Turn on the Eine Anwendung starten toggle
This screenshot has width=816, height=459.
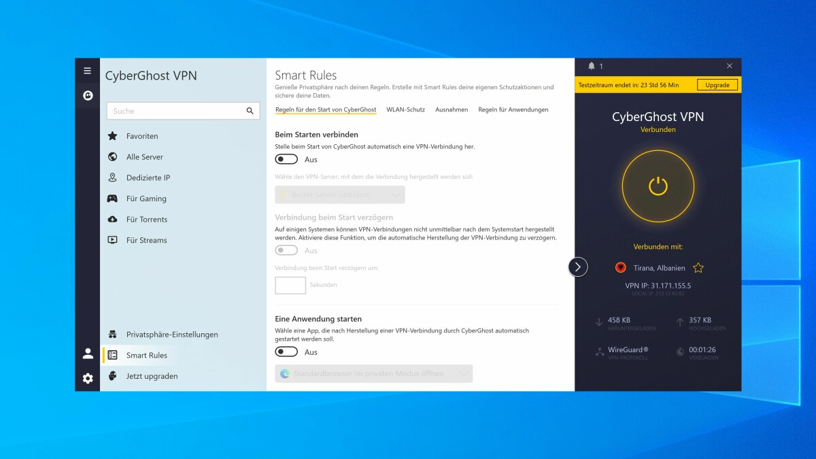click(286, 352)
